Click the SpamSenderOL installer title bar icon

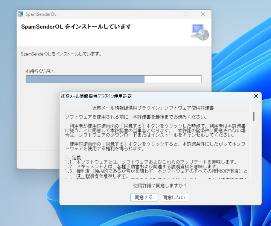(x=20, y=14)
